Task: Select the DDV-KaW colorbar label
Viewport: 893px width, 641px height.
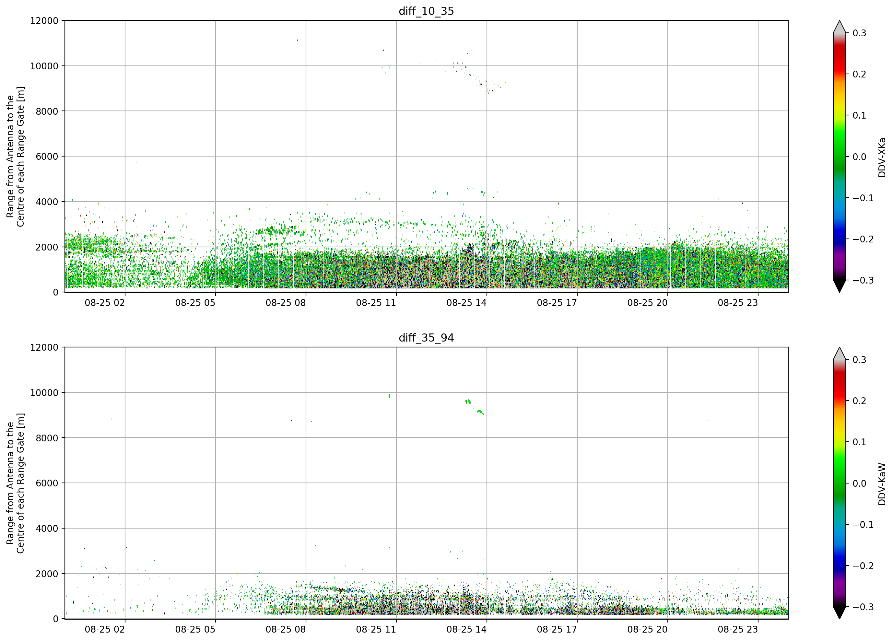Action: [882, 484]
